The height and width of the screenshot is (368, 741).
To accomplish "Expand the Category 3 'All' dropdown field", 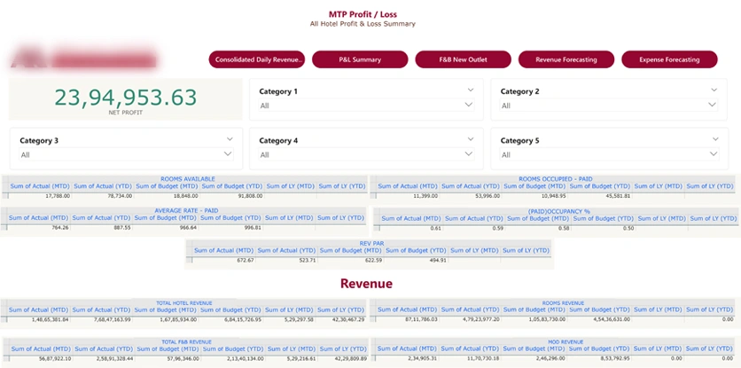I will tap(126, 154).
